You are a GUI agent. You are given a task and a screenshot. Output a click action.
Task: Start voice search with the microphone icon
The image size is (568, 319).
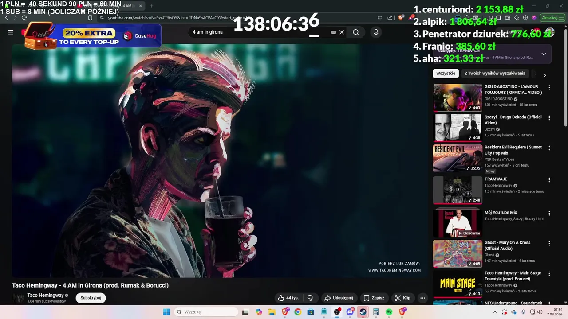coord(376,32)
